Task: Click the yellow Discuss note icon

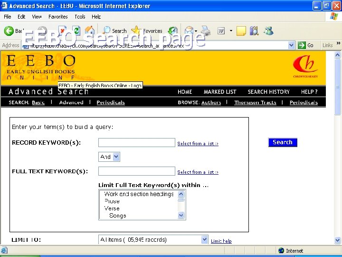Action: point(241,31)
